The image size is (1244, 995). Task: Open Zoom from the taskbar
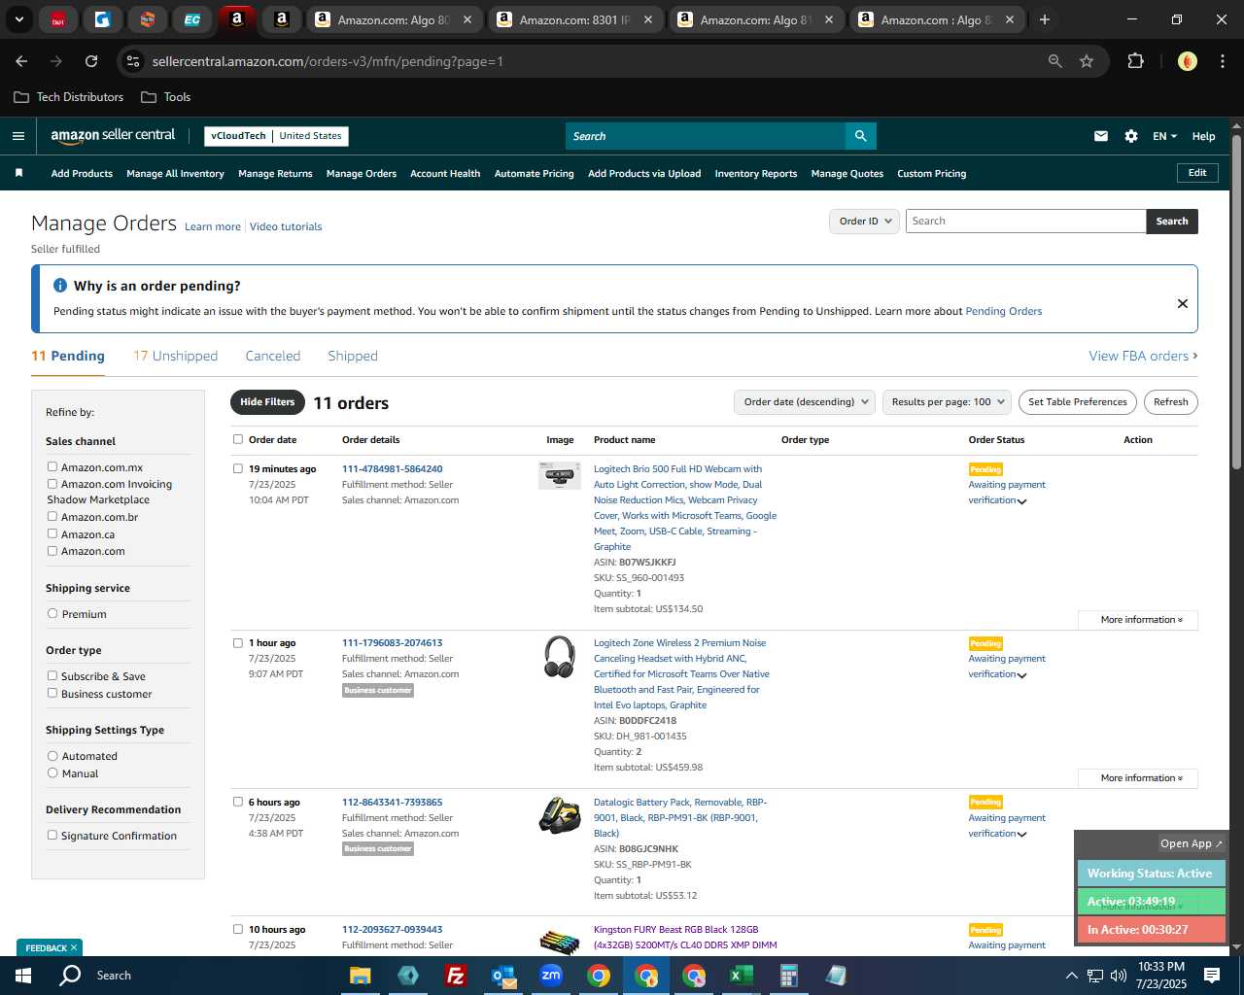coord(551,976)
